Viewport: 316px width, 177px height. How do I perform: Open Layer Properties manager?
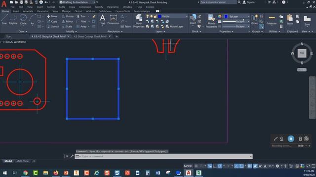click(x=139, y=21)
